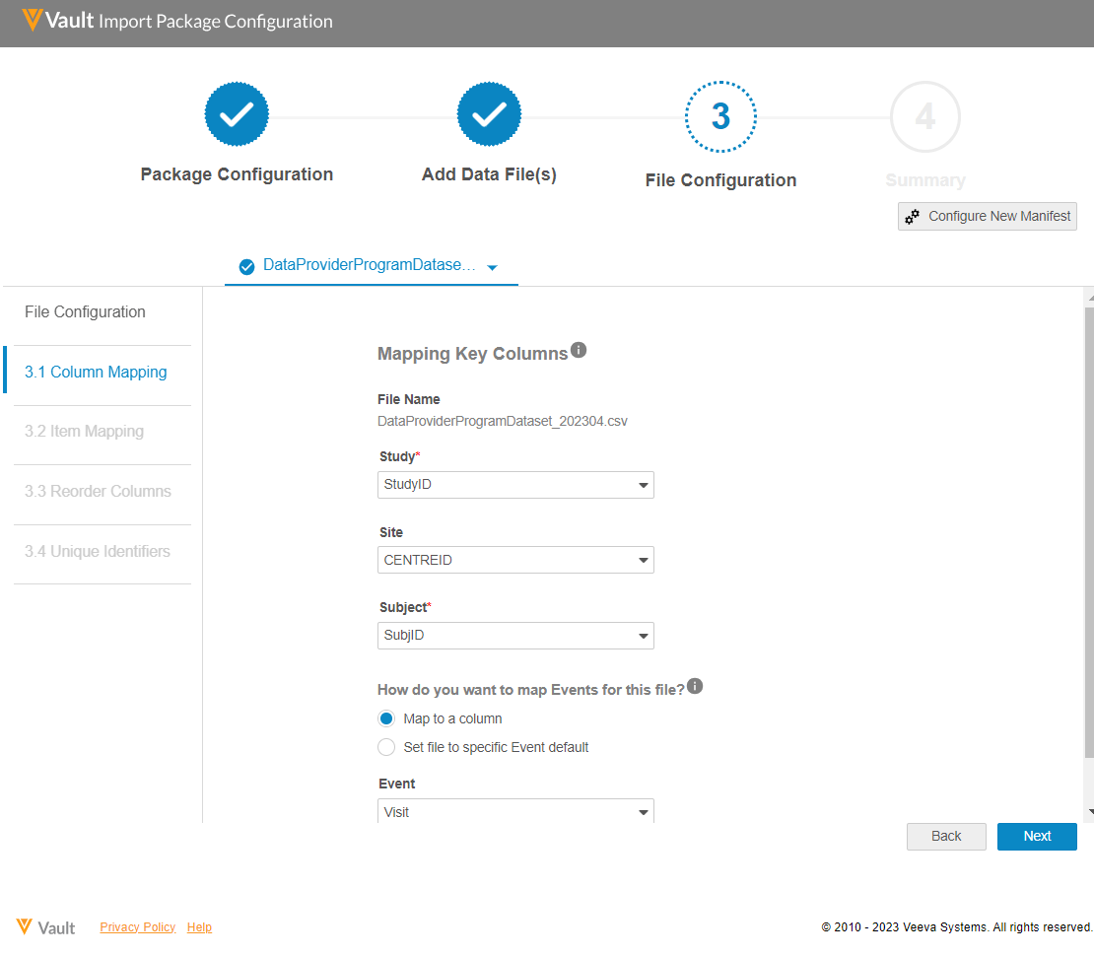Open the 3.1 Column Mapping section

(96, 373)
